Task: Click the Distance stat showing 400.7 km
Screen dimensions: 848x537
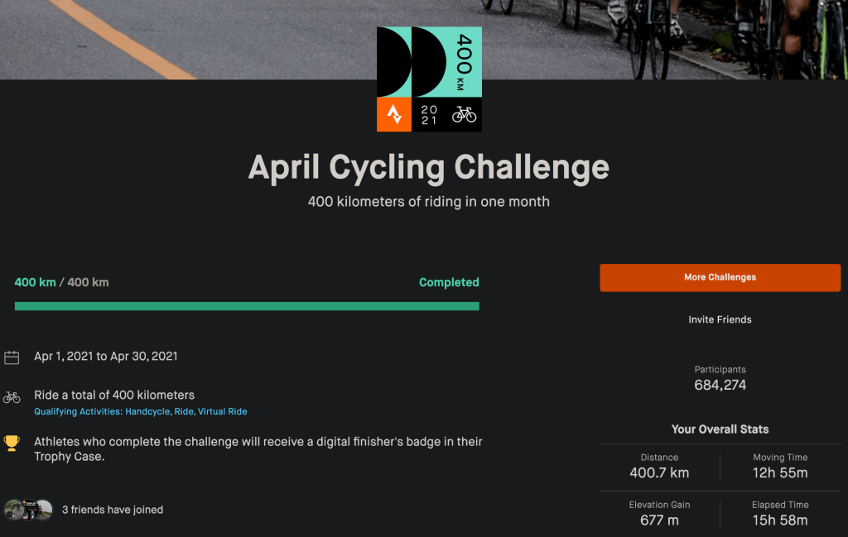Action: (x=659, y=472)
